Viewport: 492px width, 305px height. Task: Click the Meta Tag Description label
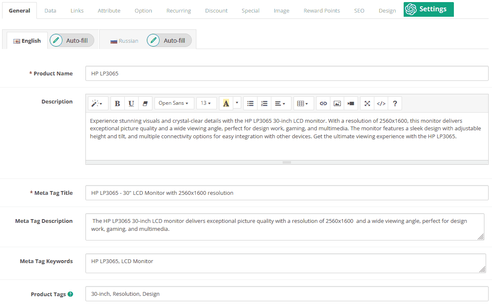click(44, 221)
